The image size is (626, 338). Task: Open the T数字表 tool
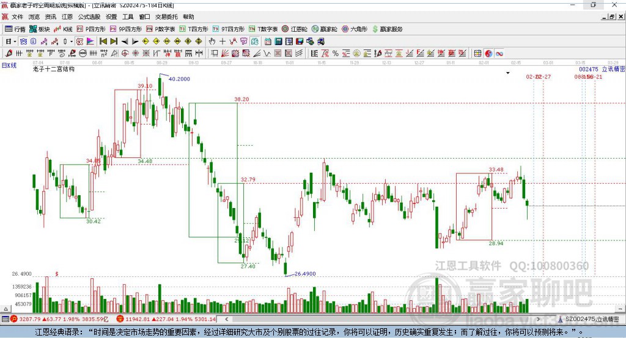coord(263,29)
